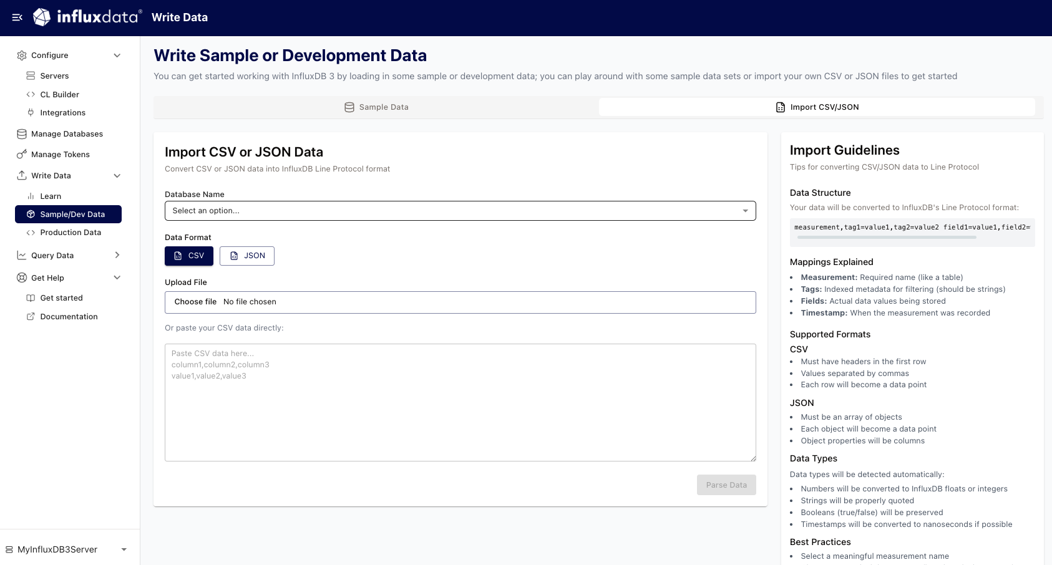Click the 'No file chosen' text
The image size is (1052, 565).
click(x=250, y=302)
